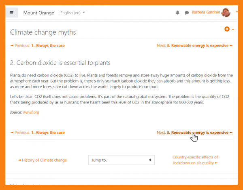Open the messages speech bubble icon
The width and height of the screenshot is (243, 190).
187,13
